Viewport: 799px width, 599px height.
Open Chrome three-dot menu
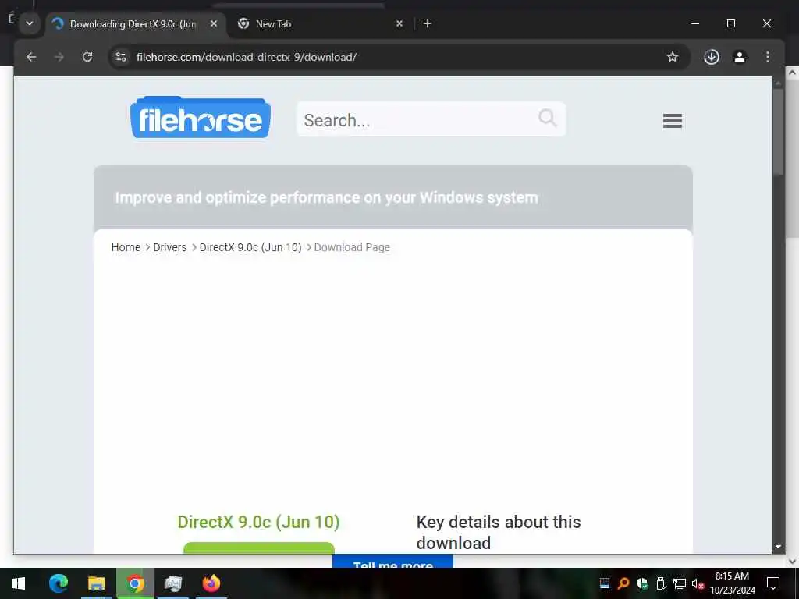pyautogui.click(x=768, y=57)
